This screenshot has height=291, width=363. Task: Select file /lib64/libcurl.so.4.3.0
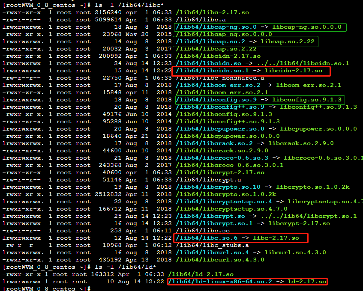(x=220, y=260)
